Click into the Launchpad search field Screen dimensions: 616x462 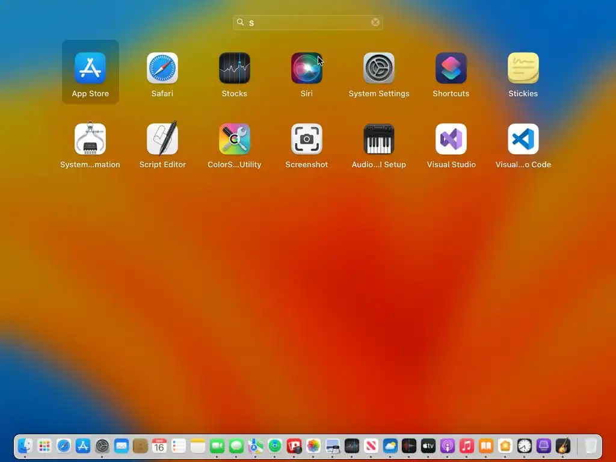pyautogui.click(x=307, y=22)
